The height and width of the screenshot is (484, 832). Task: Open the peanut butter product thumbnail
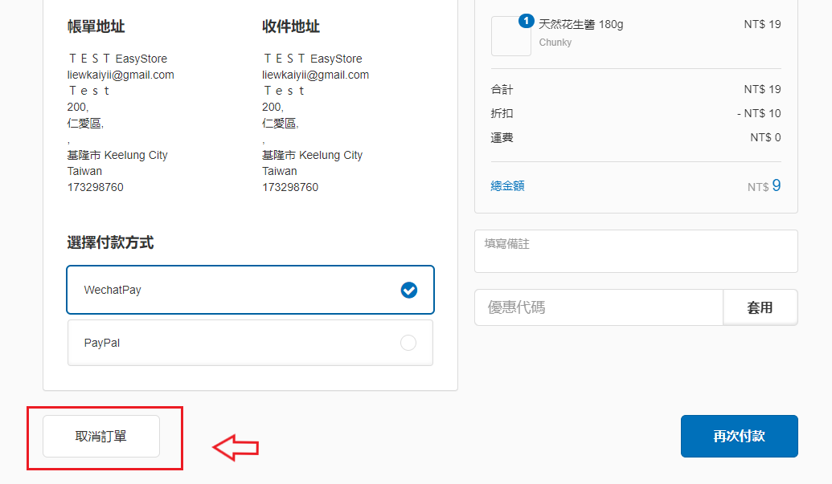click(511, 37)
